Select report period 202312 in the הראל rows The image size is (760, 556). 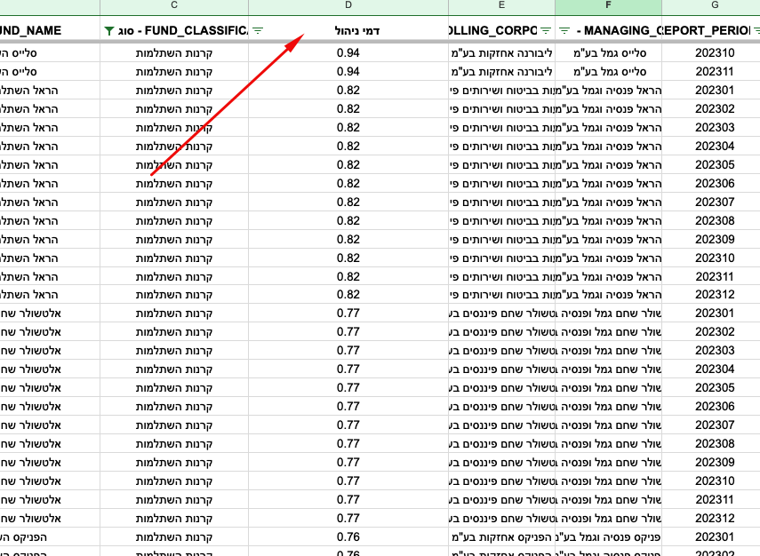(x=711, y=295)
